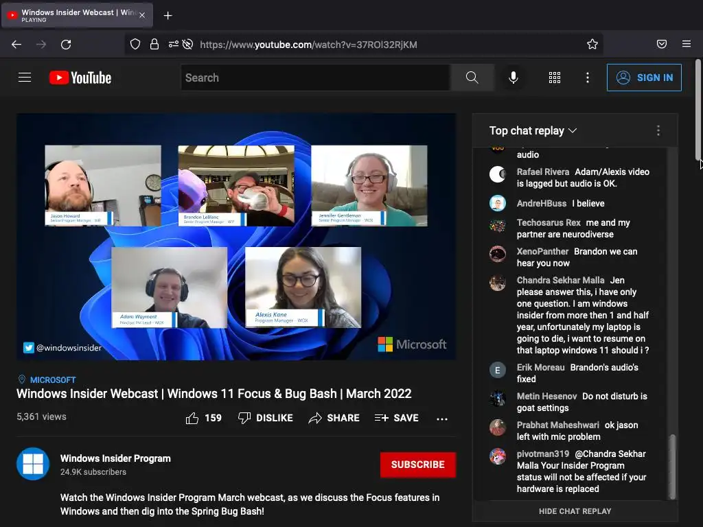Image resolution: width=703 pixels, height=527 pixels.
Task: Search with your voice microphone icon
Action: click(514, 78)
